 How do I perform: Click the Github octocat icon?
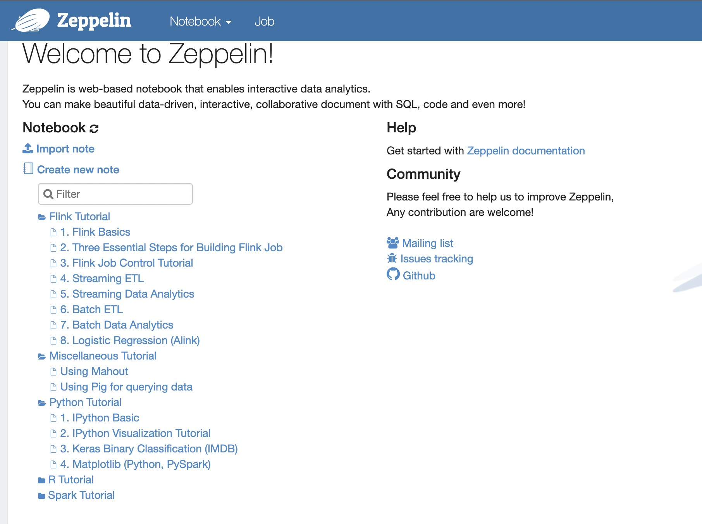click(393, 274)
